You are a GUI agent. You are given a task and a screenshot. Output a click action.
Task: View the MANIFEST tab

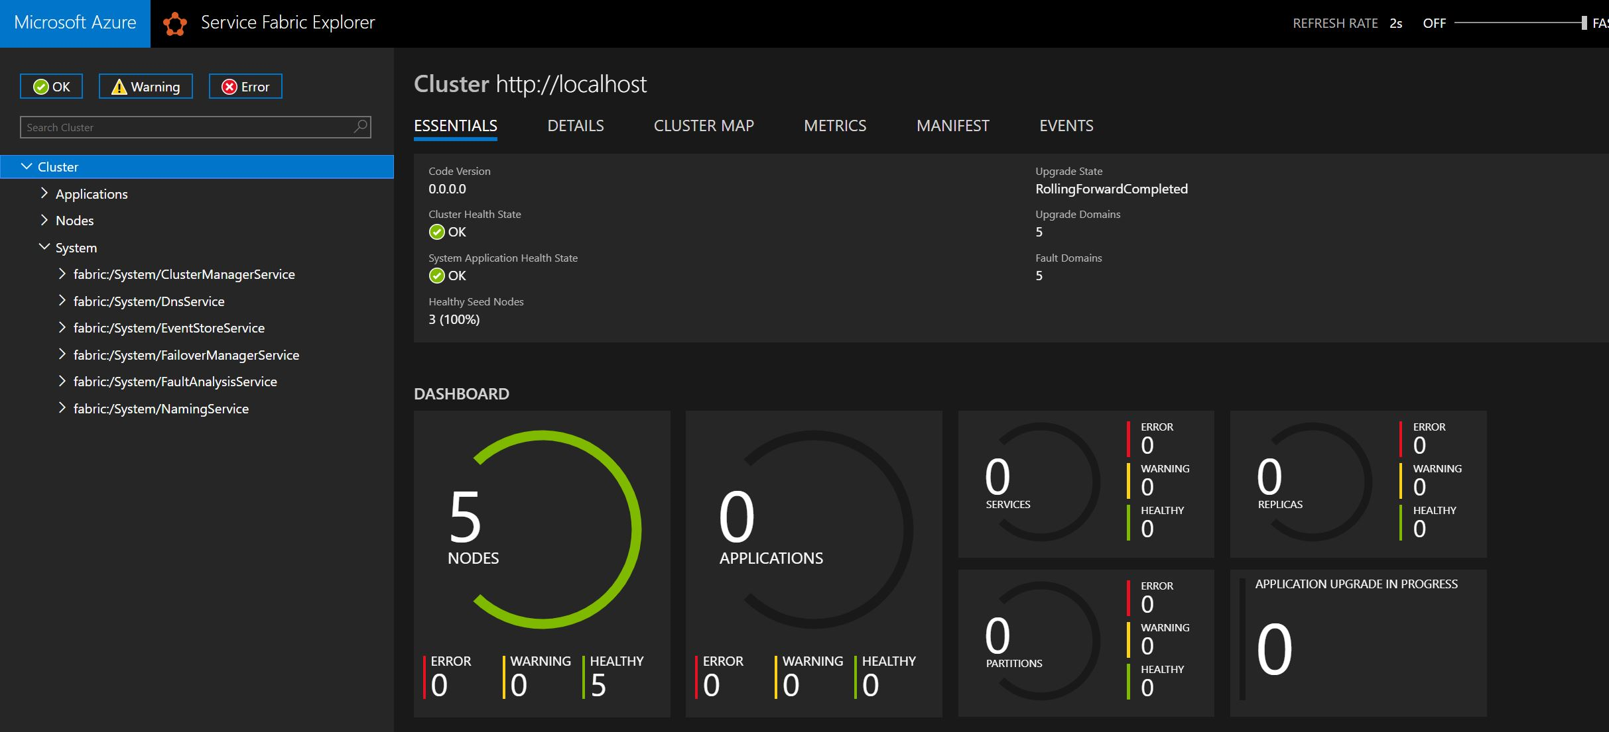pos(953,126)
